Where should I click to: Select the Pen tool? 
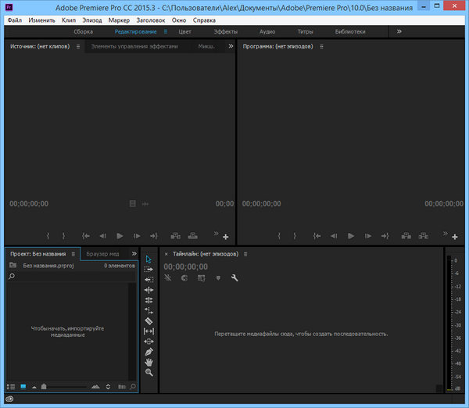pyautogui.click(x=149, y=352)
